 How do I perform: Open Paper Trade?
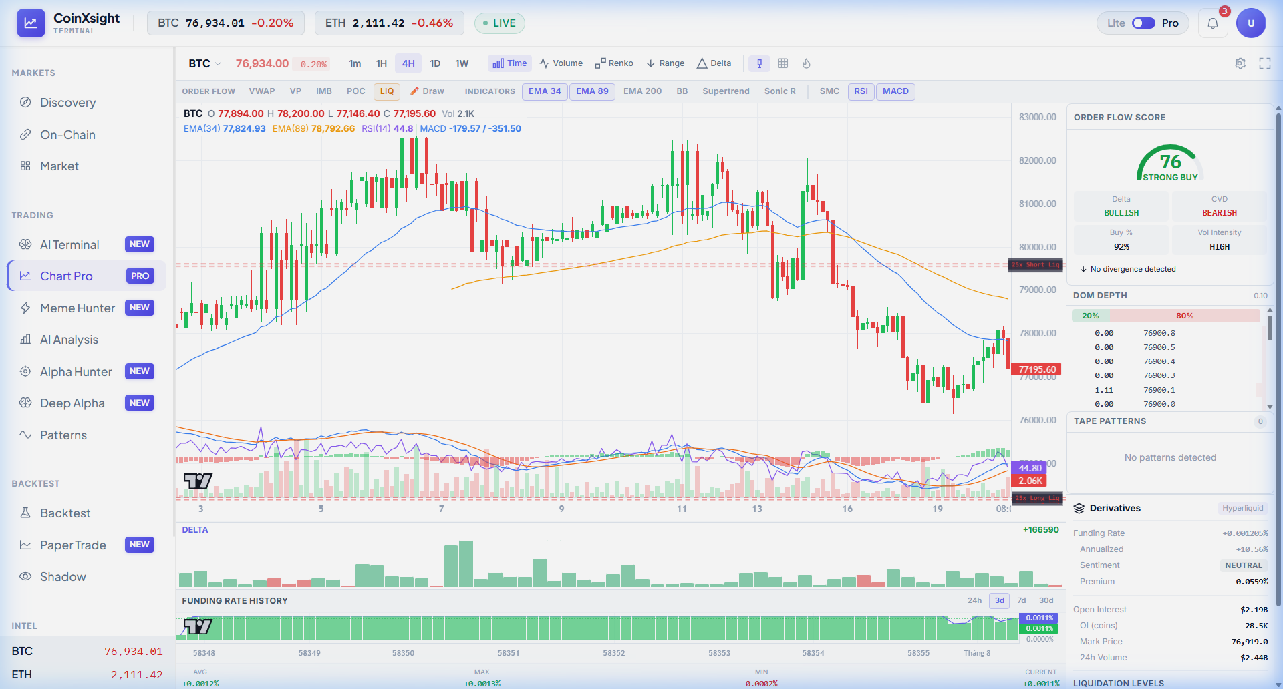87,545
